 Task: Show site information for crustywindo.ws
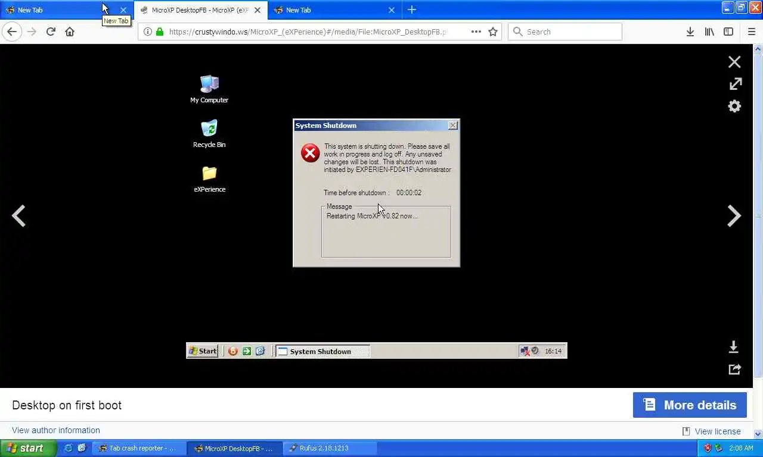[x=147, y=32]
